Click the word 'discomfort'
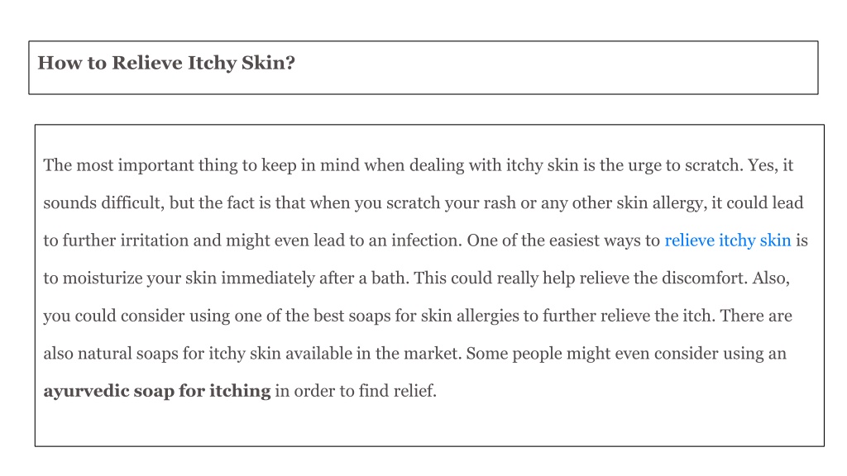The image size is (847, 476). tap(704, 278)
